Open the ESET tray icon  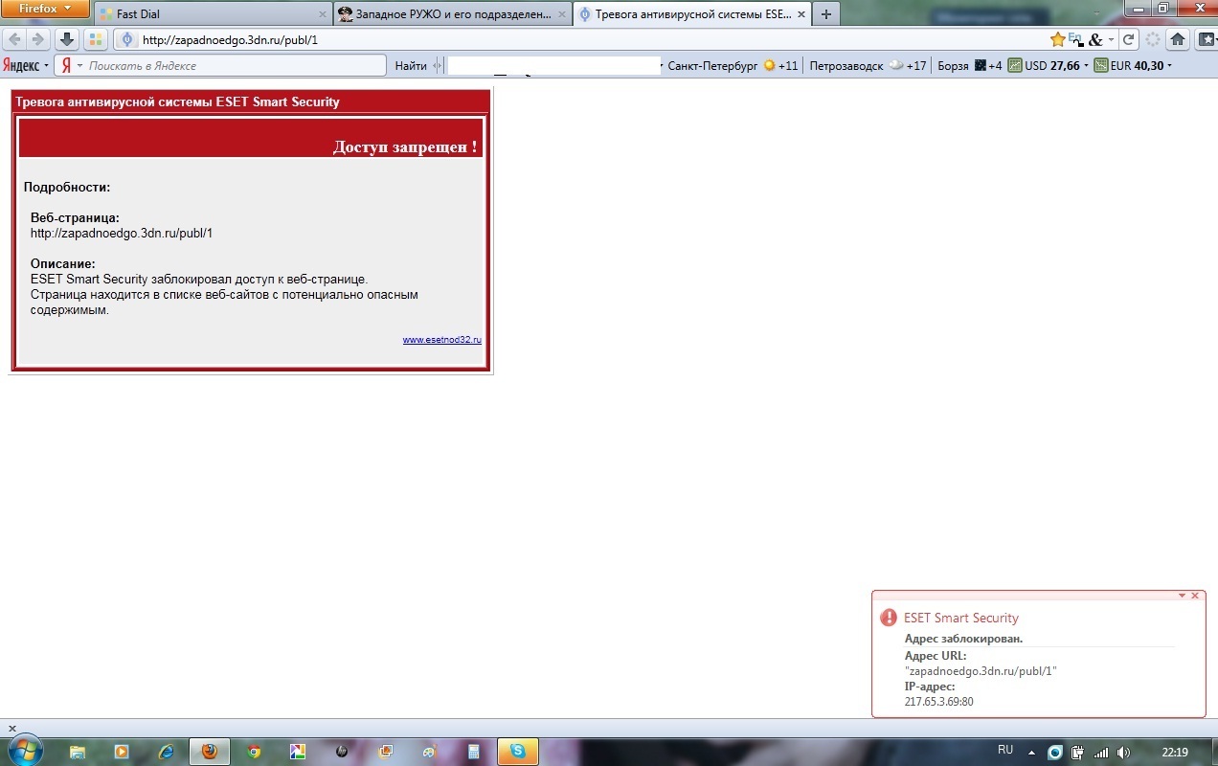(1055, 753)
